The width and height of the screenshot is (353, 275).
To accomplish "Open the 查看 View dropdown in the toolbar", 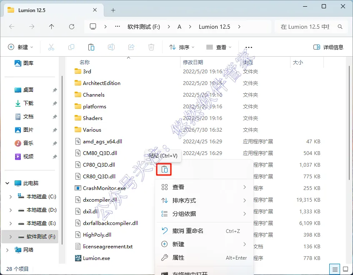I will pos(219,47).
